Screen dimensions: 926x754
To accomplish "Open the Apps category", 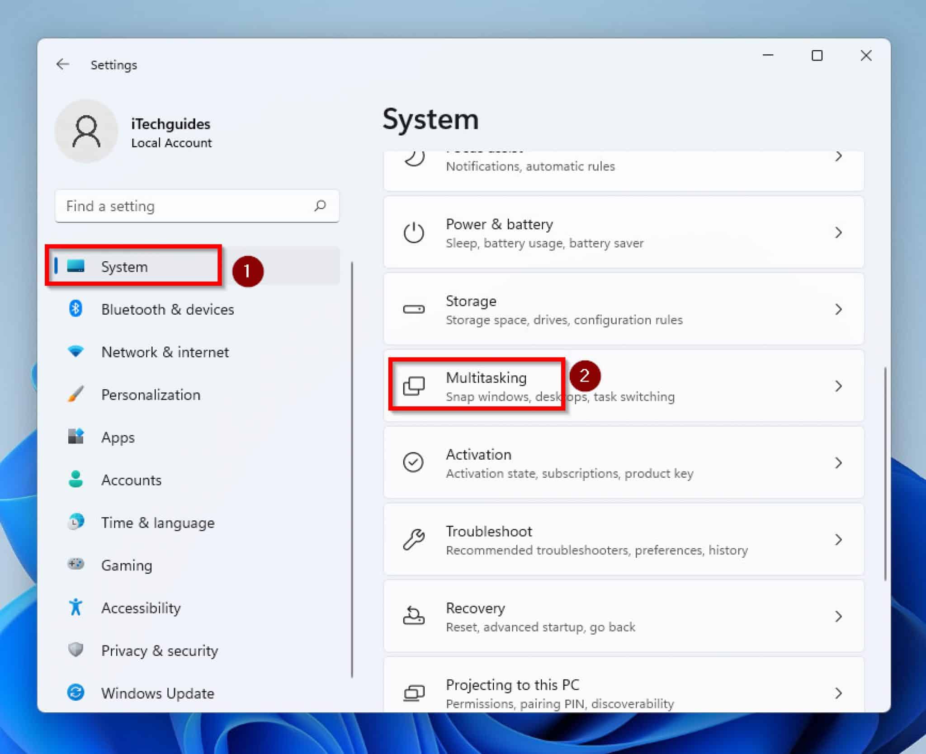I will click(x=196, y=437).
